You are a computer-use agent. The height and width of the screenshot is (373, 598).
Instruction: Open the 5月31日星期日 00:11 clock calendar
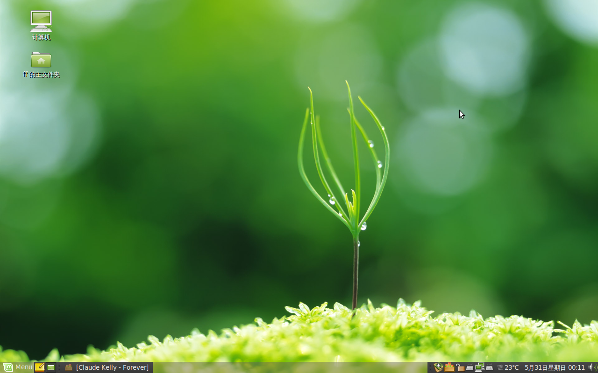click(555, 367)
